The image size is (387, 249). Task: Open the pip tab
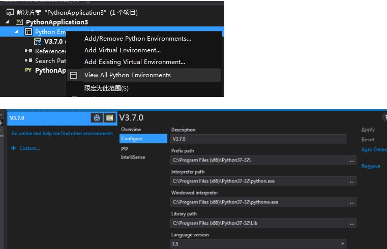(x=125, y=148)
